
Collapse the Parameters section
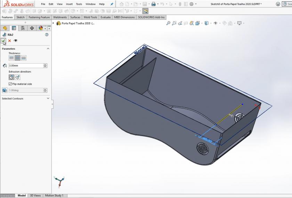pyautogui.click(x=48, y=49)
